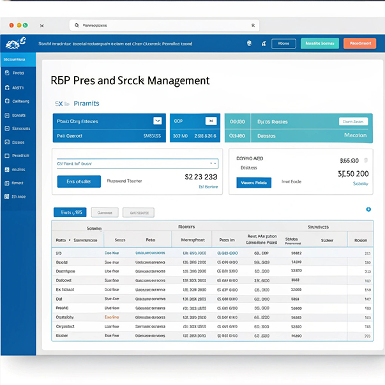
Task: Click the teal button in the header
Action: pyautogui.click(x=320, y=43)
